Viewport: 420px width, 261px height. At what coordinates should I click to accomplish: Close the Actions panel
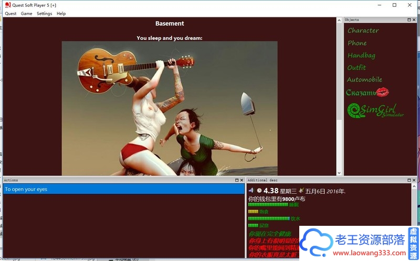241,180
